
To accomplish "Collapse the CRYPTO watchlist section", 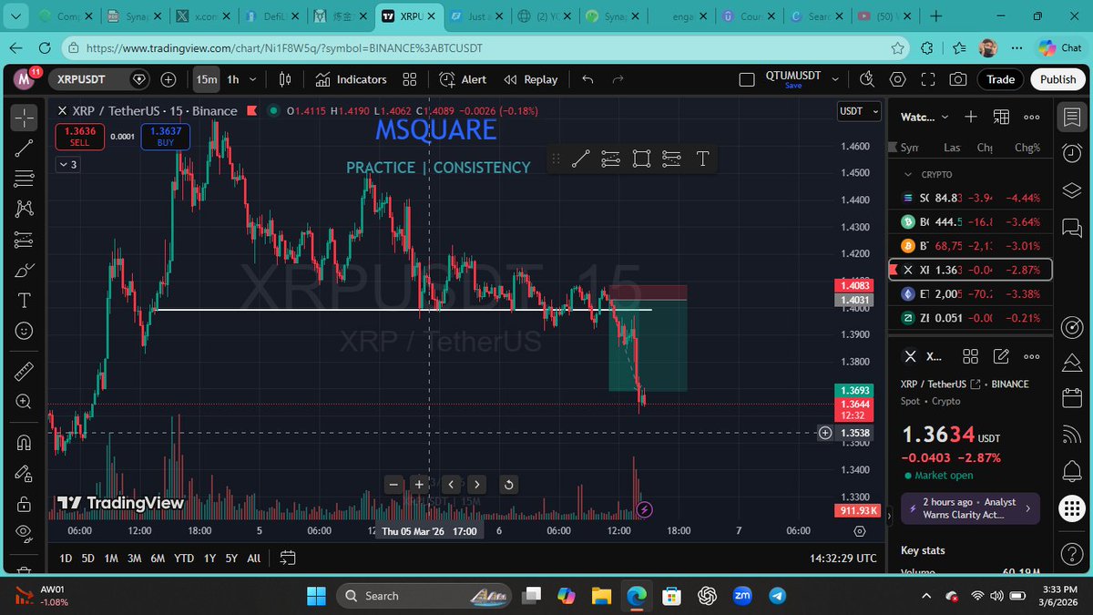I will [x=907, y=174].
